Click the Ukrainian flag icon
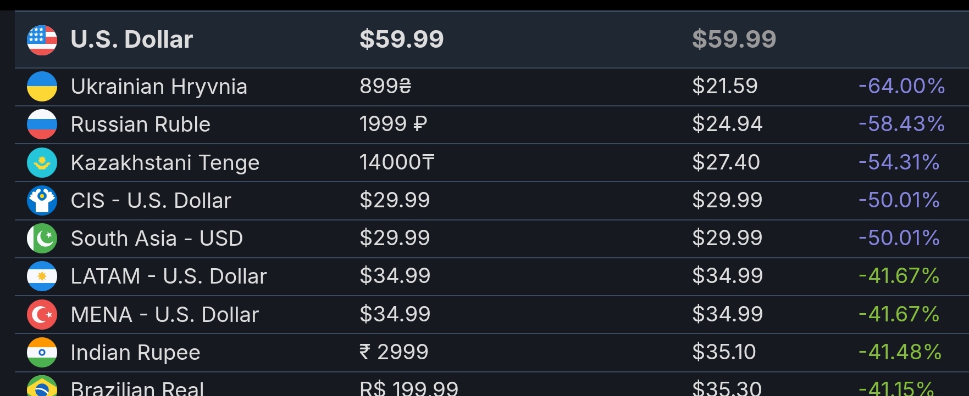The height and width of the screenshot is (396, 969). pyautogui.click(x=42, y=87)
